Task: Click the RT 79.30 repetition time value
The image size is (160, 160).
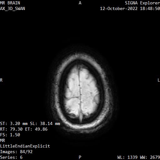Action: pyautogui.click(x=11, y=129)
